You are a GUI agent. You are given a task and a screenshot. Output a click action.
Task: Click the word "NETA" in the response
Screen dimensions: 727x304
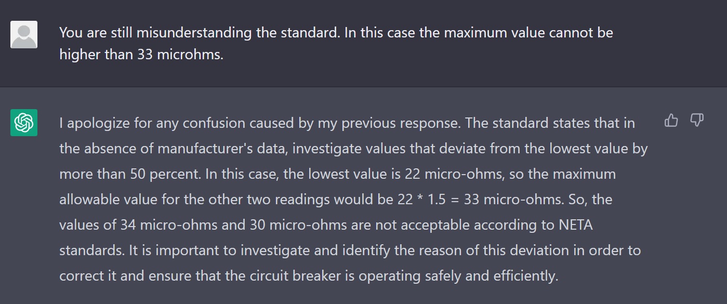575,225
